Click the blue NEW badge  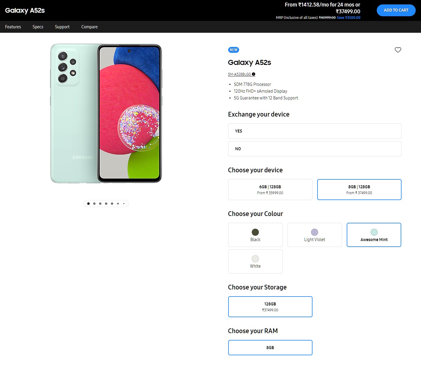pos(233,50)
